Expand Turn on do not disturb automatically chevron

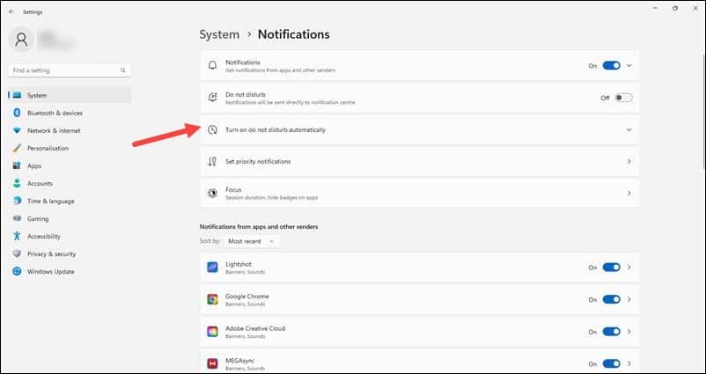tap(629, 129)
